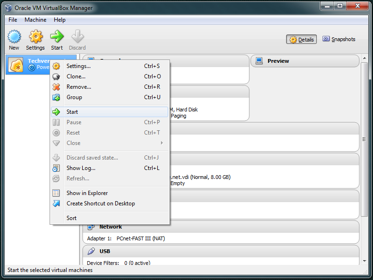Click the folder-plus icon beside Group
Screen dimensions: 373x280
pos(56,97)
